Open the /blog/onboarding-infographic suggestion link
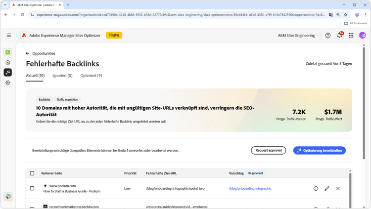371x209 pixels. click(x=250, y=188)
